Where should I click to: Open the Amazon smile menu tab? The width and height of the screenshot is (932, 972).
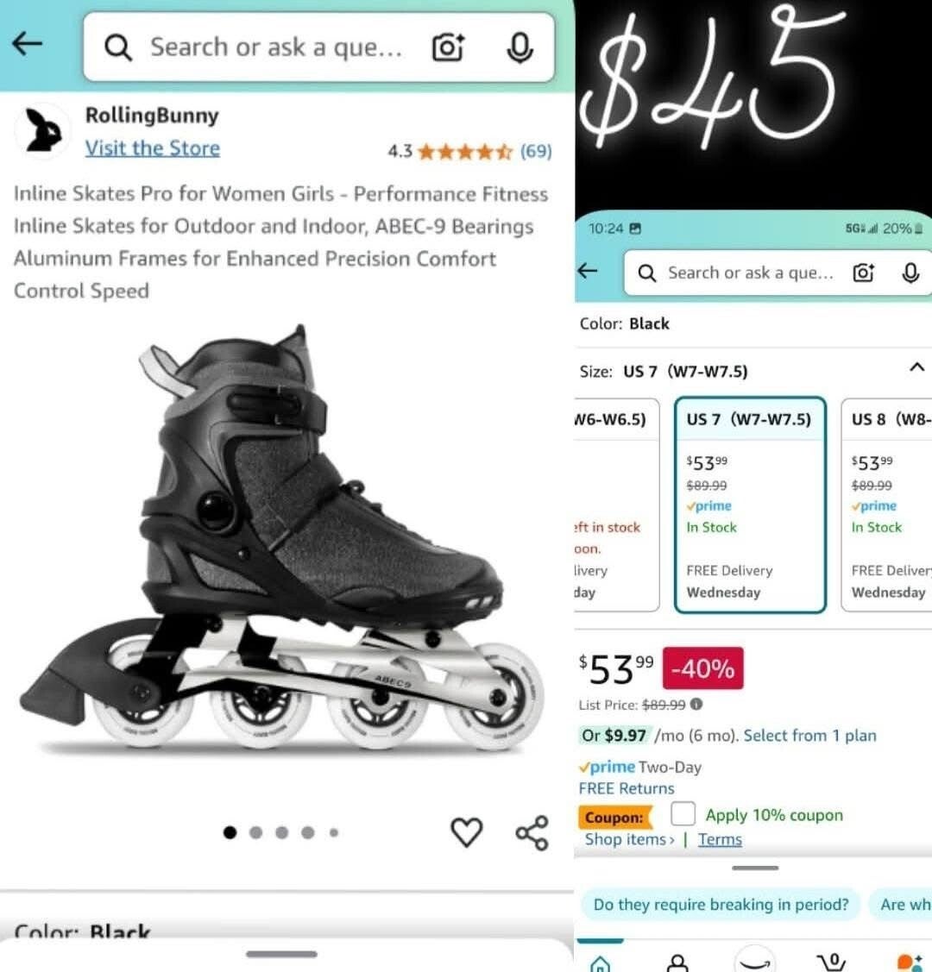(754, 961)
